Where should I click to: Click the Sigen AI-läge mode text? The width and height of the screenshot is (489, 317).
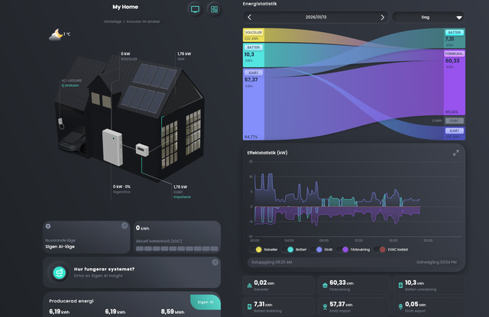coord(60,247)
